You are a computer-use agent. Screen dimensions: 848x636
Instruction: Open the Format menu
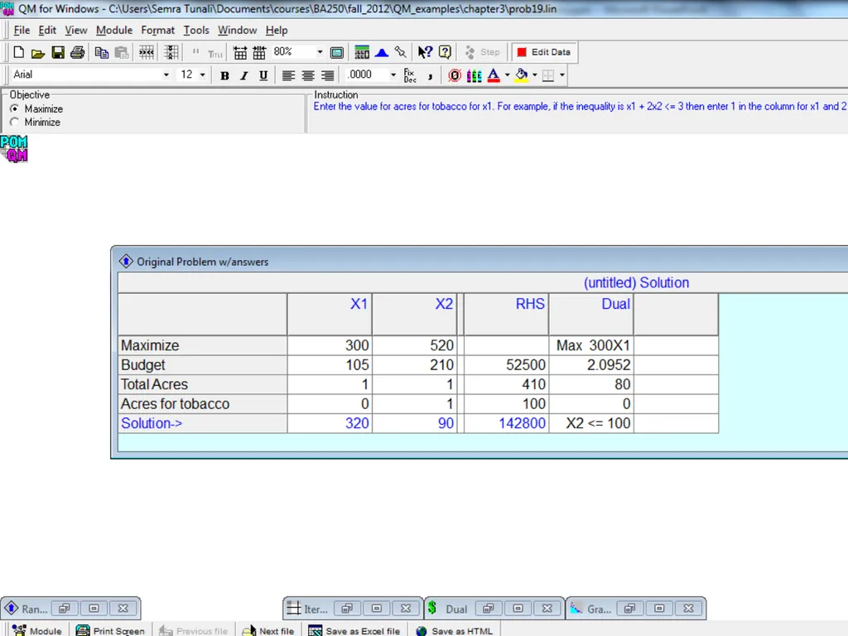click(x=158, y=31)
